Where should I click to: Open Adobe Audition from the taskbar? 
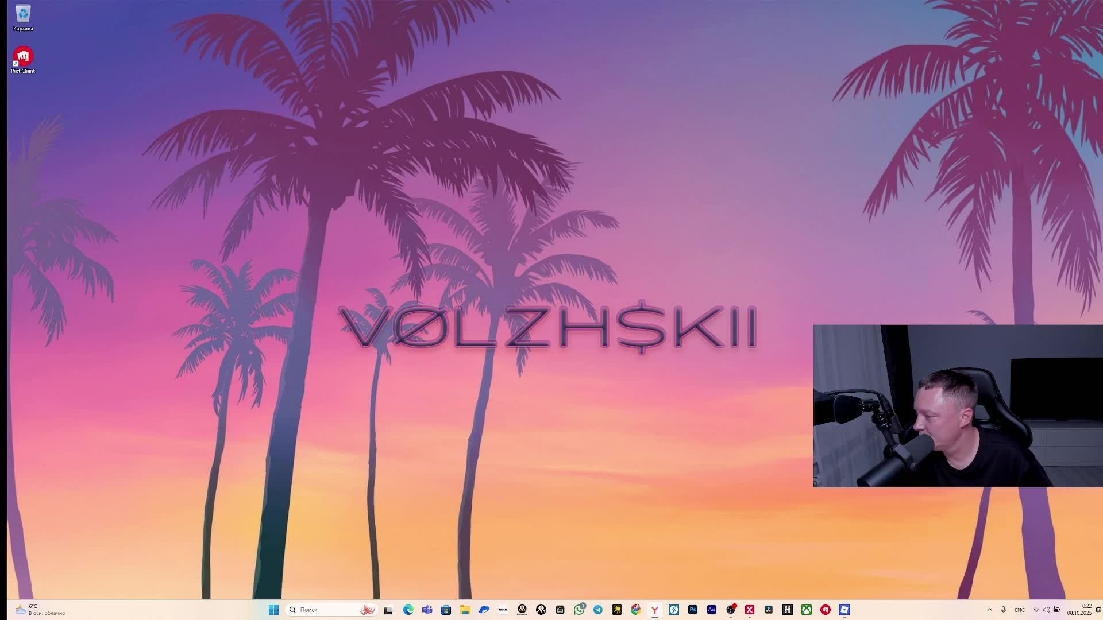click(x=712, y=610)
